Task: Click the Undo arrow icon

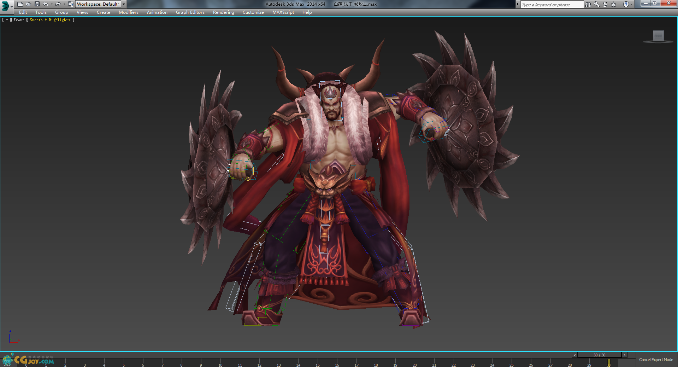Action: [x=46, y=4]
